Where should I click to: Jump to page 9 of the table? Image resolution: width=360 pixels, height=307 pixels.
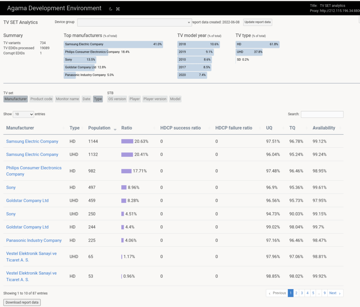tap(324, 293)
